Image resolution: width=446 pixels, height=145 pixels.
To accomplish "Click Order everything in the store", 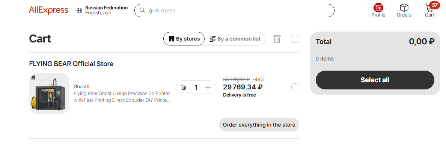I will coord(259,125).
